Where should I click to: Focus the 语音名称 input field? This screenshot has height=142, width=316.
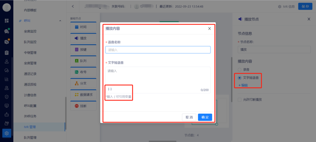tap(158, 50)
